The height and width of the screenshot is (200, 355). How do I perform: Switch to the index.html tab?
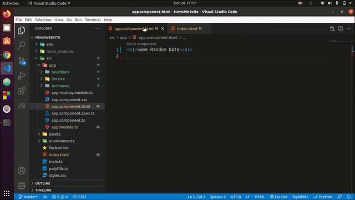[x=189, y=28]
